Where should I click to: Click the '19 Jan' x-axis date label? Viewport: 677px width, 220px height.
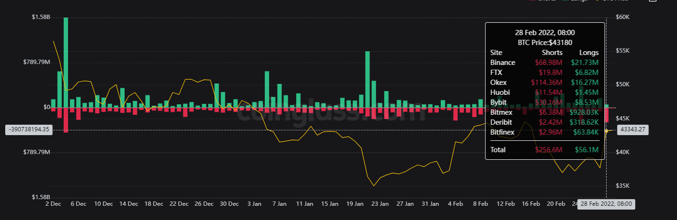click(355, 204)
